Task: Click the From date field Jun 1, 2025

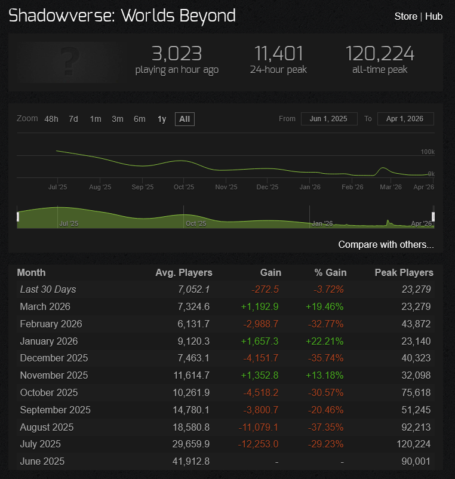Action: point(329,119)
